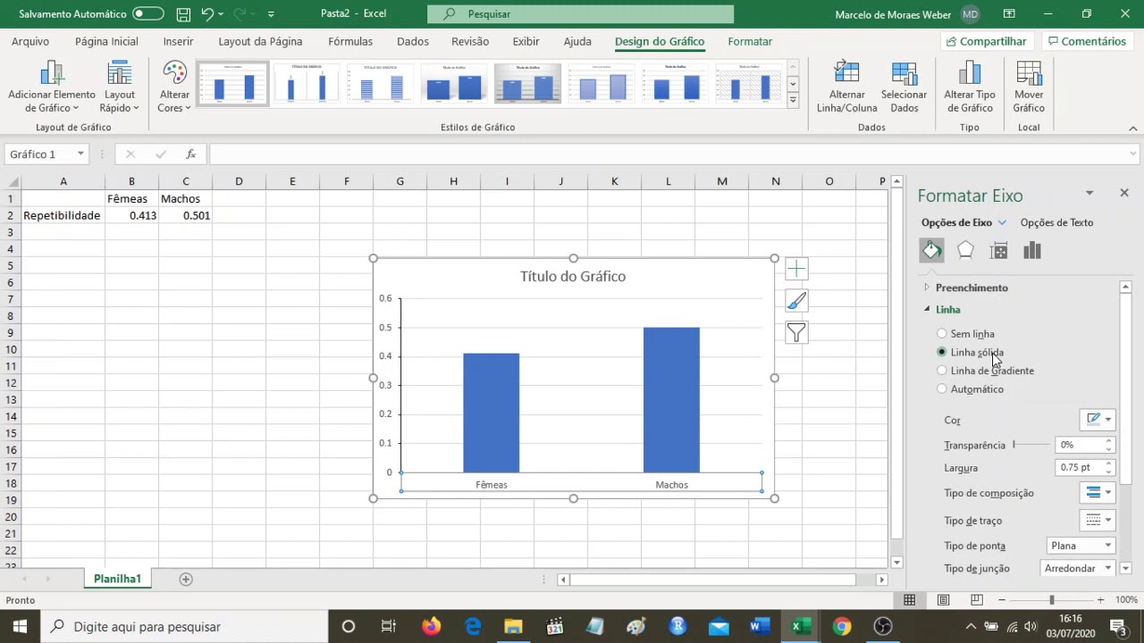Open Alterar Cores palette
Viewport: 1144px width, 643px height.
(174, 88)
